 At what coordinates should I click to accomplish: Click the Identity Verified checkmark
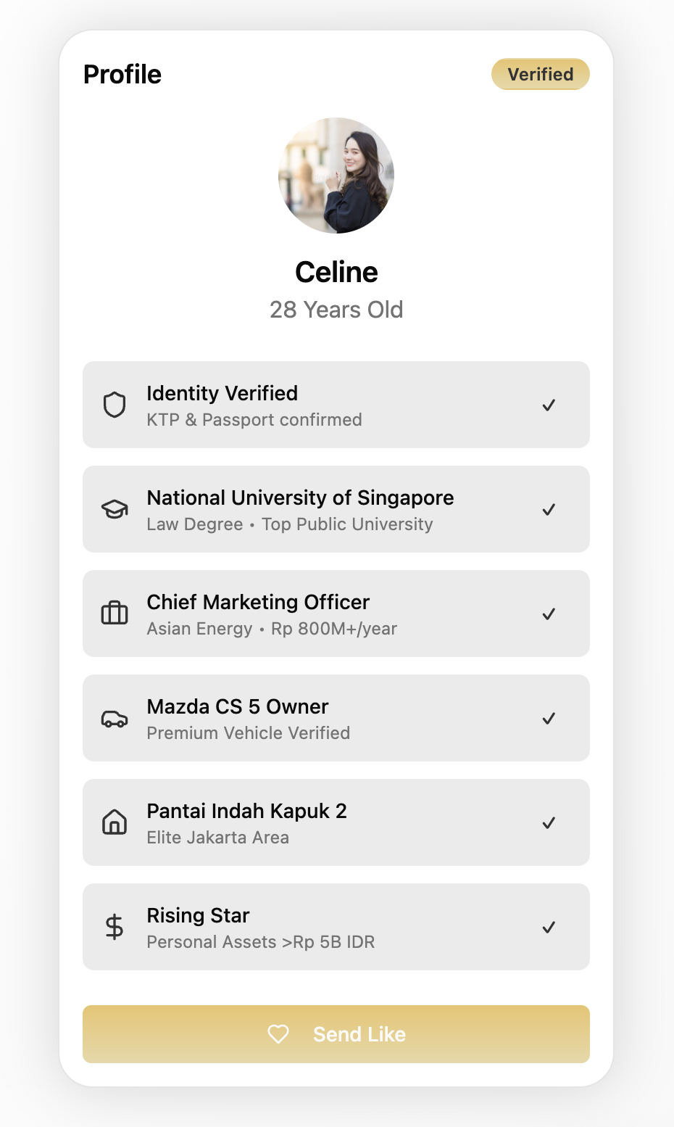(x=549, y=405)
